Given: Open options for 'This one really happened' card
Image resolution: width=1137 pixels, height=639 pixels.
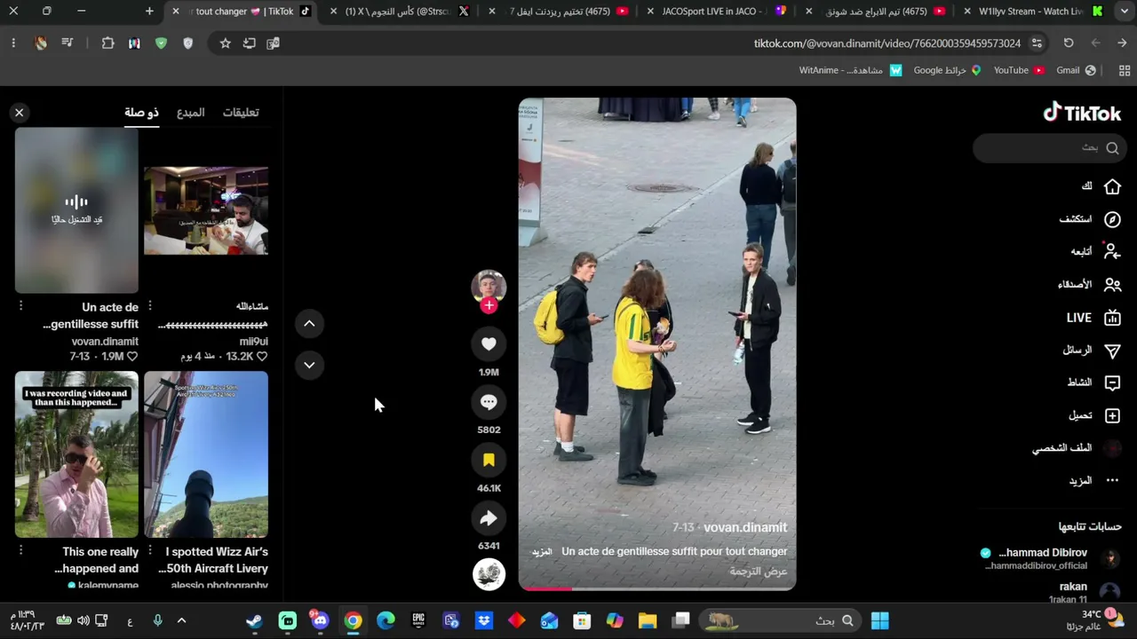Looking at the screenshot, I should (20, 551).
